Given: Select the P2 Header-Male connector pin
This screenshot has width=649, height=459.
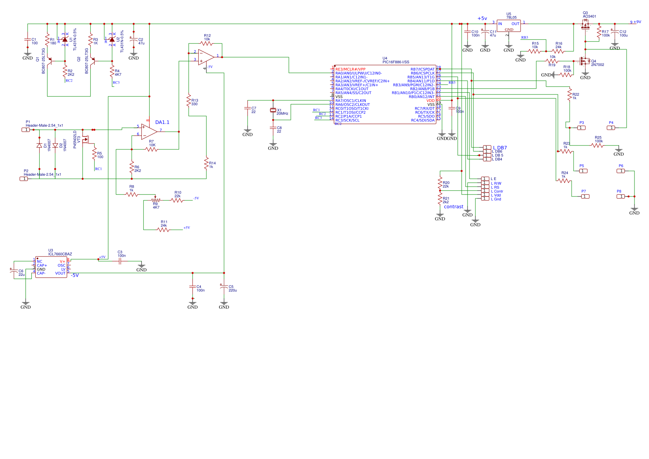Looking at the screenshot, I should (x=24, y=178).
